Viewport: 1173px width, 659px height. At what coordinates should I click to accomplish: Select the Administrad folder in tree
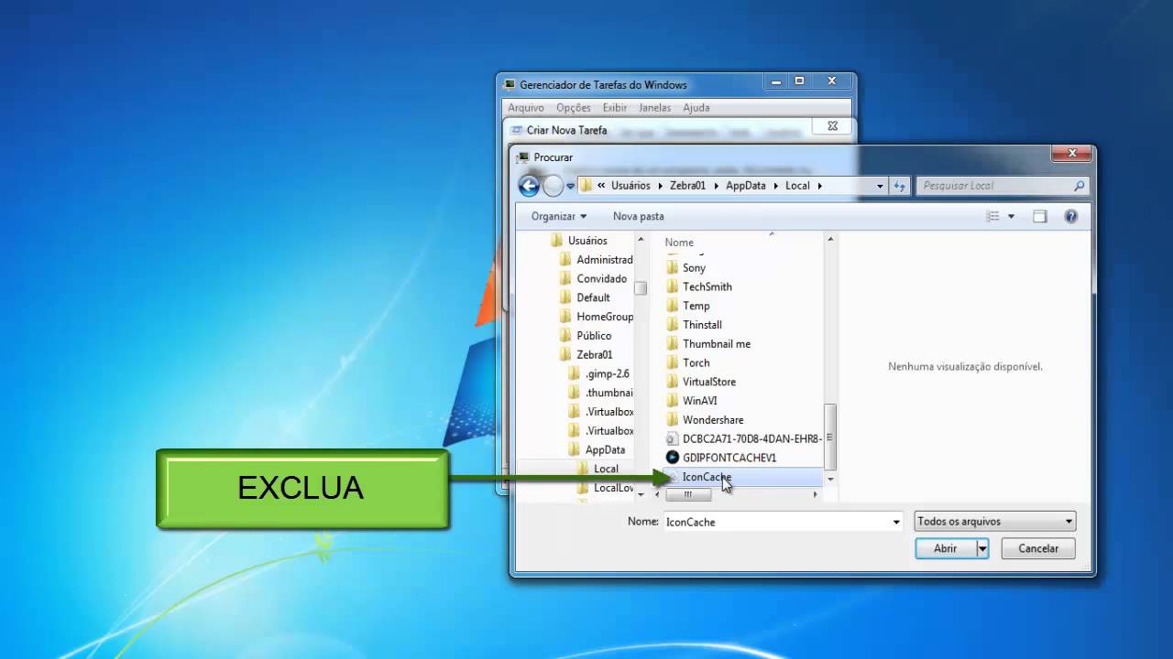coord(604,260)
